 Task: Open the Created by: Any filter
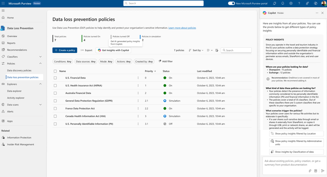144,62
